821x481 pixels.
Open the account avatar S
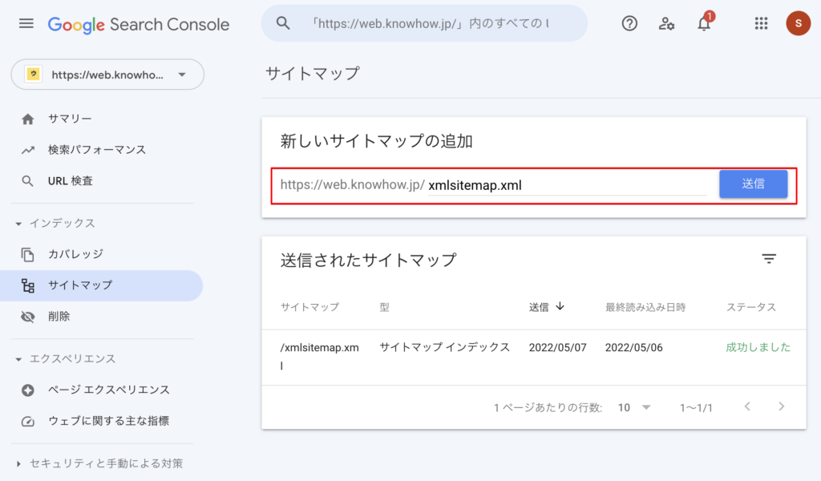[798, 23]
